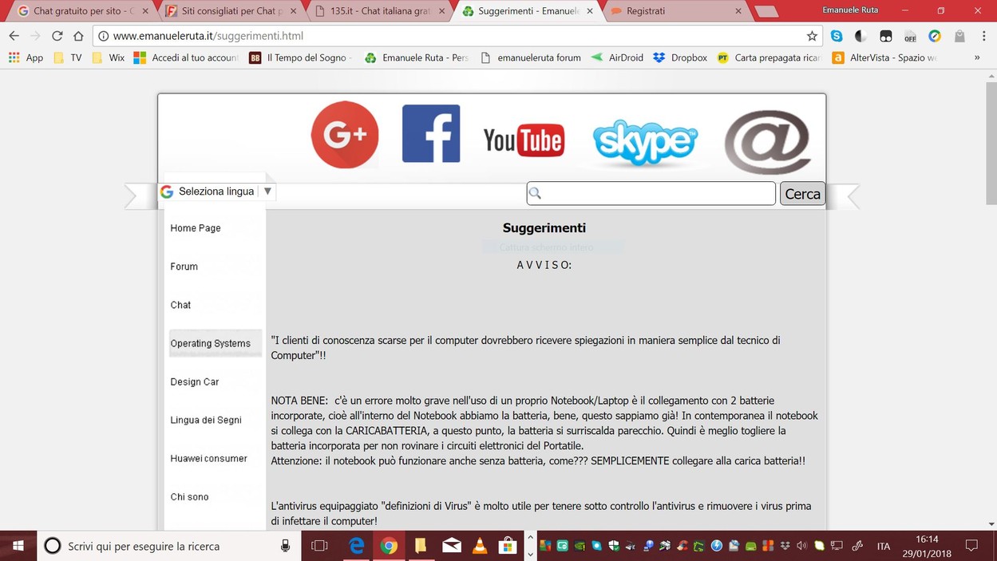Image resolution: width=997 pixels, height=561 pixels.
Task: Open the volume control in tray
Action: tap(801, 546)
